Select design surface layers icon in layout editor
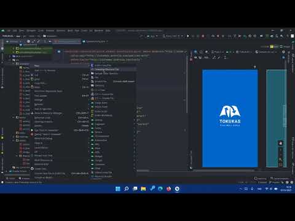Viewport: 295px width, 221px height. point(195,52)
